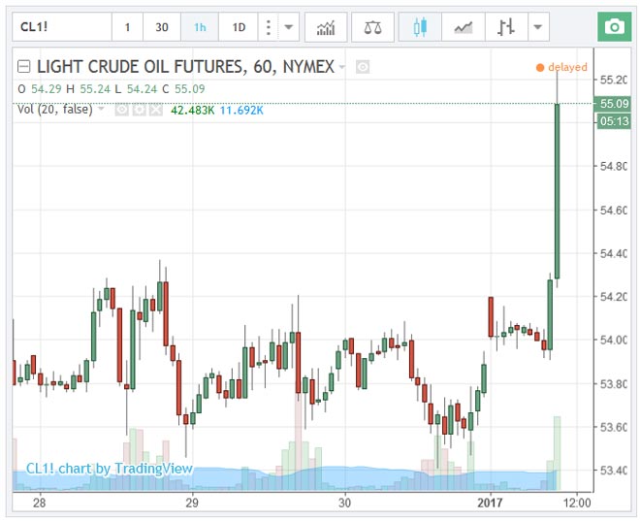
Task: Take a snapshot with the camera button
Action: (x=612, y=27)
